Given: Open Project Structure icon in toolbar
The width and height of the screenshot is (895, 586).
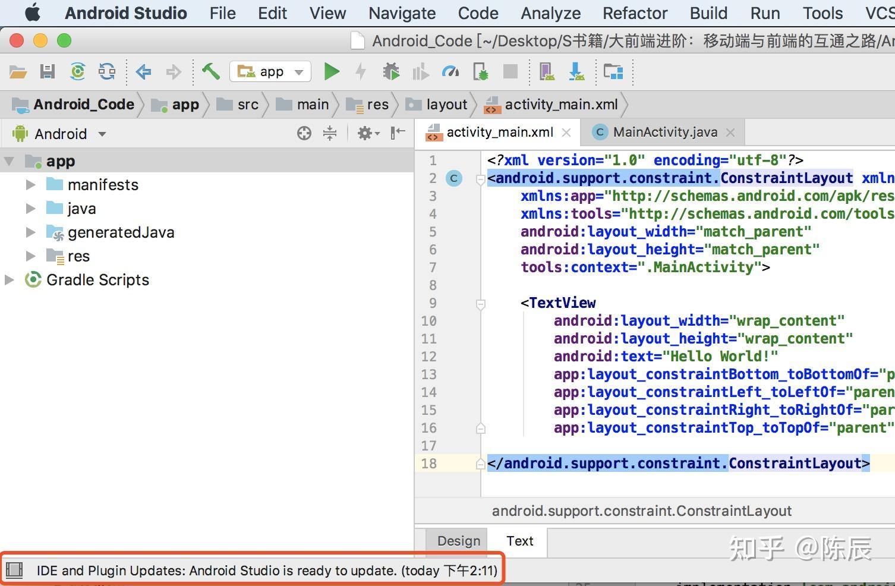Looking at the screenshot, I should 613,72.
